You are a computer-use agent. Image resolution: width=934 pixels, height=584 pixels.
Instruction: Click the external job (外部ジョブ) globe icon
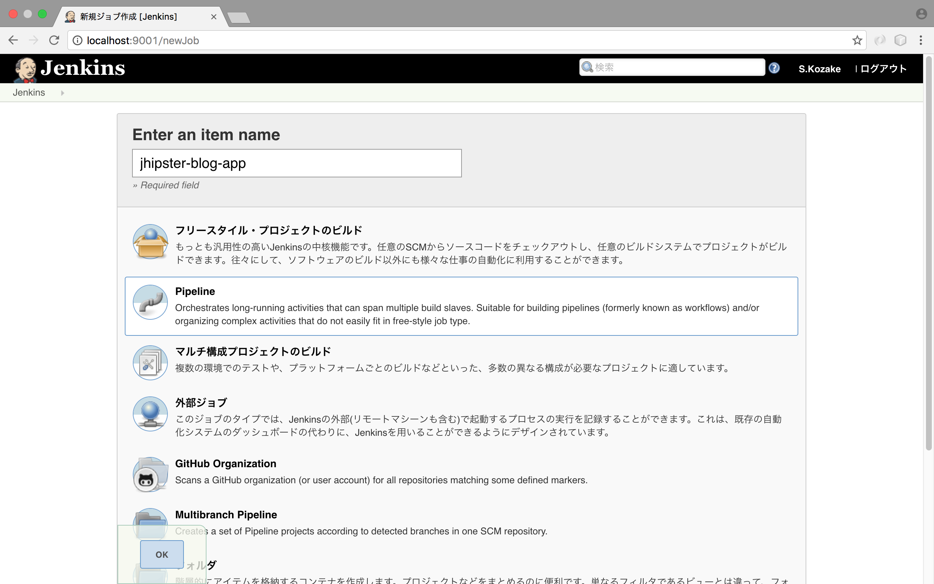(x=150, y=414)
